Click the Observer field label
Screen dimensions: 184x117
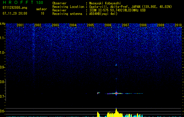pos(59,3)
